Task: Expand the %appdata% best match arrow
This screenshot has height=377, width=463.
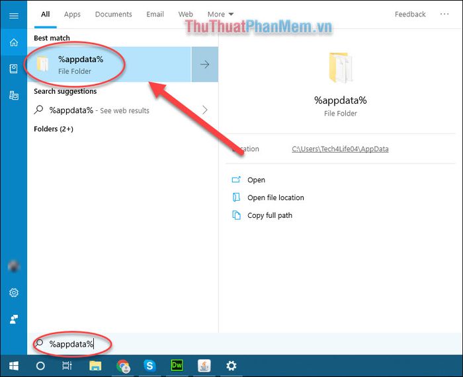Action: click(x=204, y=64)
